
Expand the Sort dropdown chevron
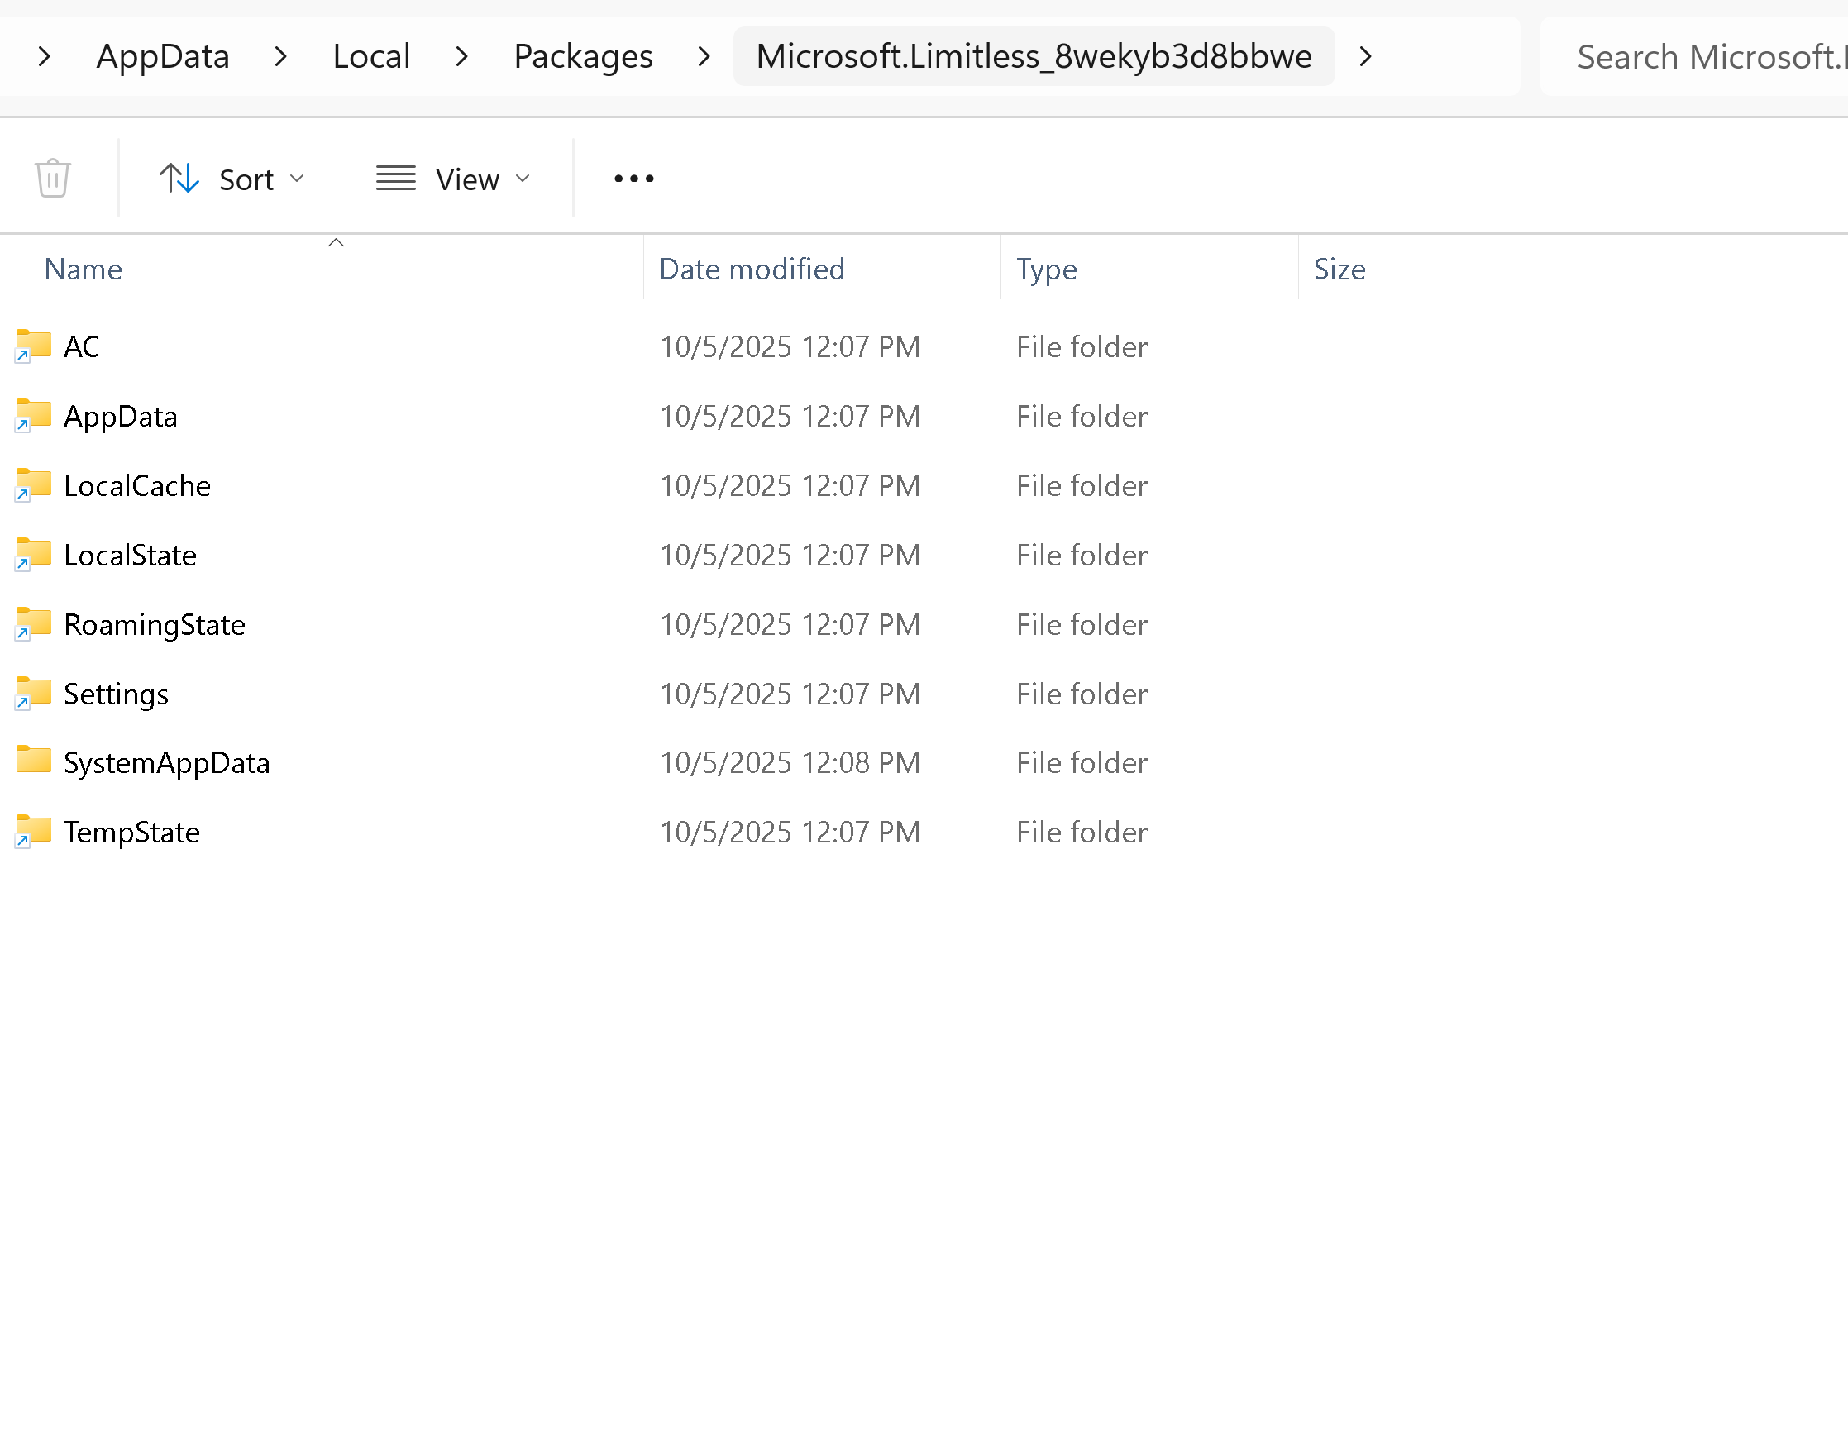click(x=297, y=179)
